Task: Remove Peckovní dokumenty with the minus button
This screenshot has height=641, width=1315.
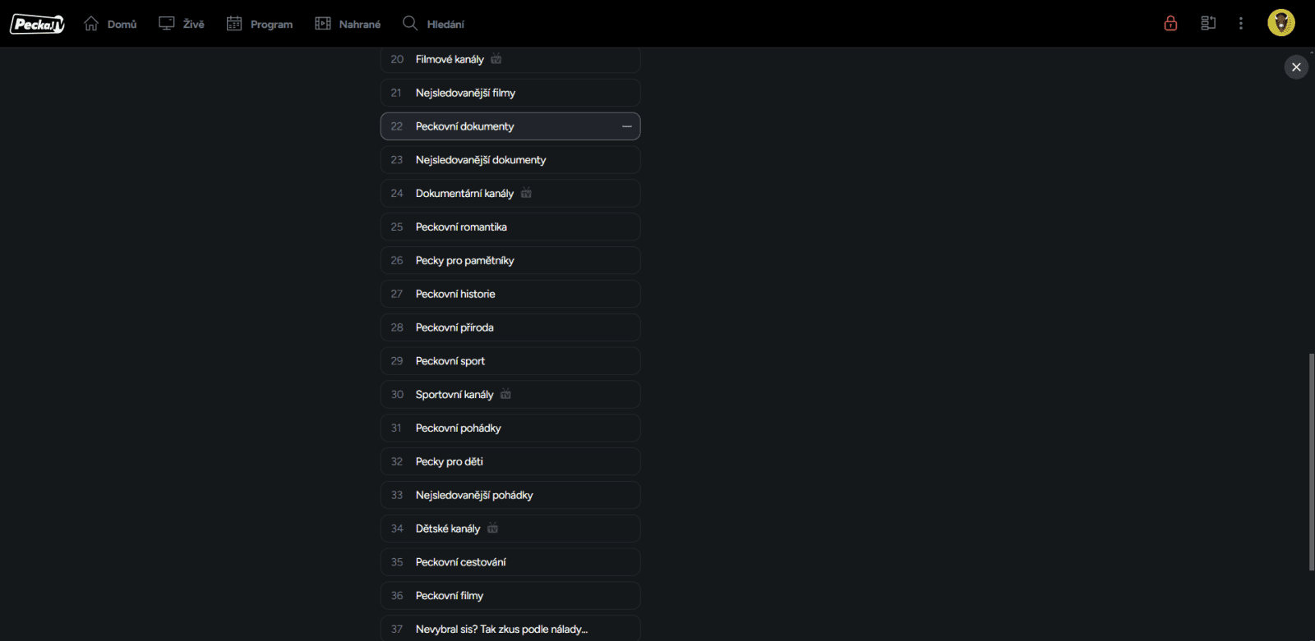Action: (627, 126)
